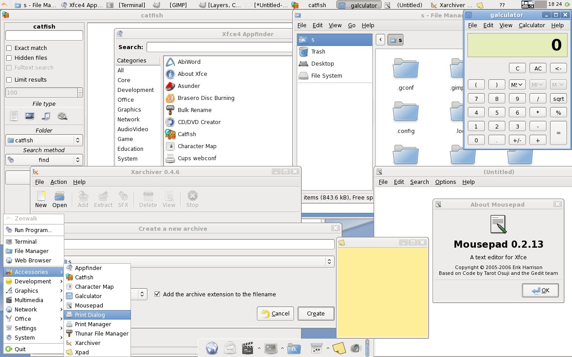Choose Print Dialog in the Accessories submenu

(97, 315)
